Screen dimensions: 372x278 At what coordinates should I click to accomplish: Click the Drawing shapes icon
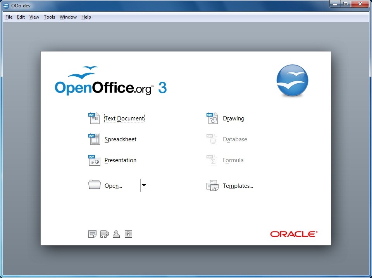pyautogui.click(x=212, y=118)
